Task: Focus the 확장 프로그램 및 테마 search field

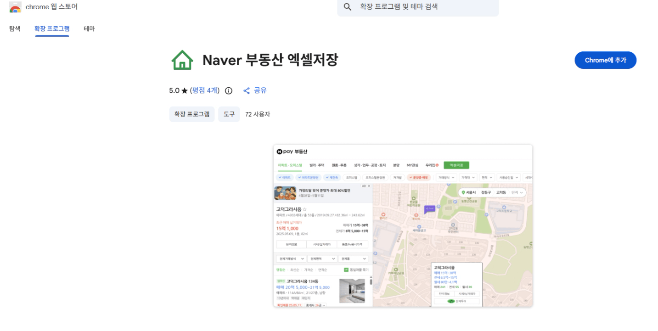Action: pos(418,7)
